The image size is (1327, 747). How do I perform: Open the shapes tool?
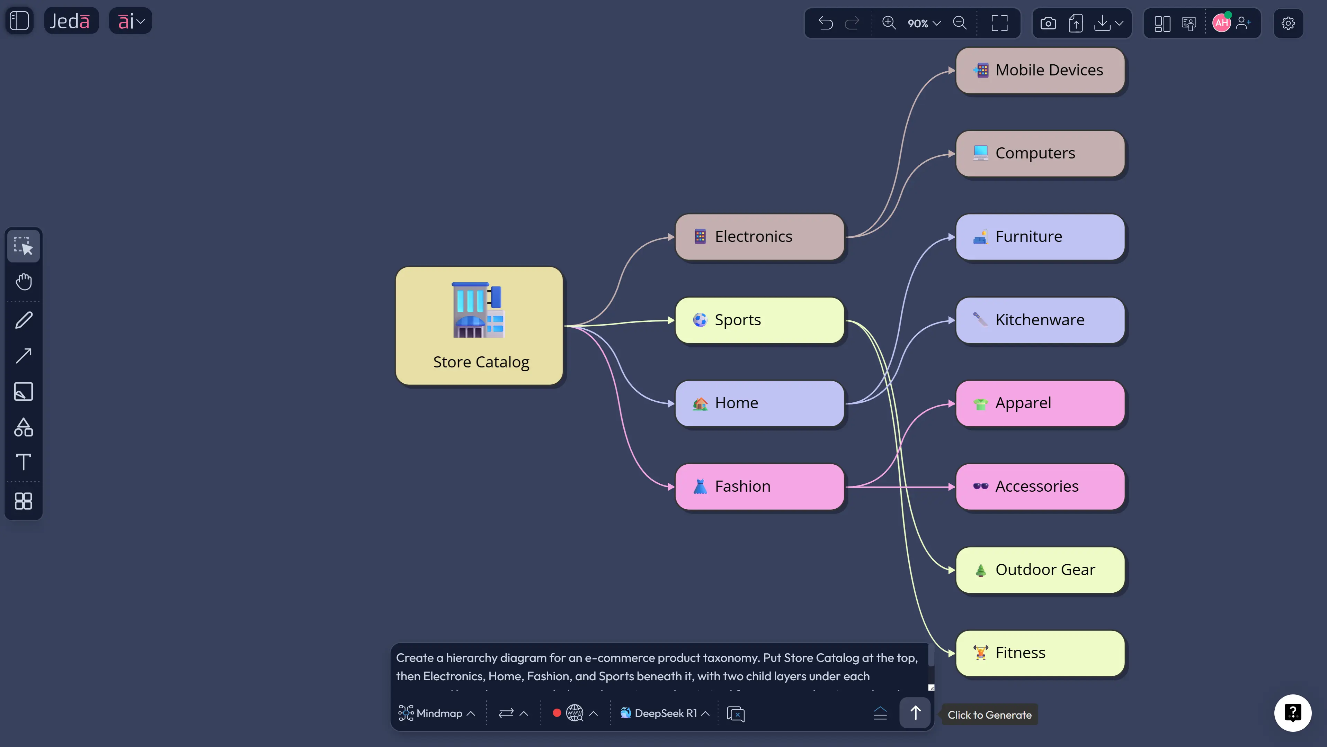[x=23, y=427]
